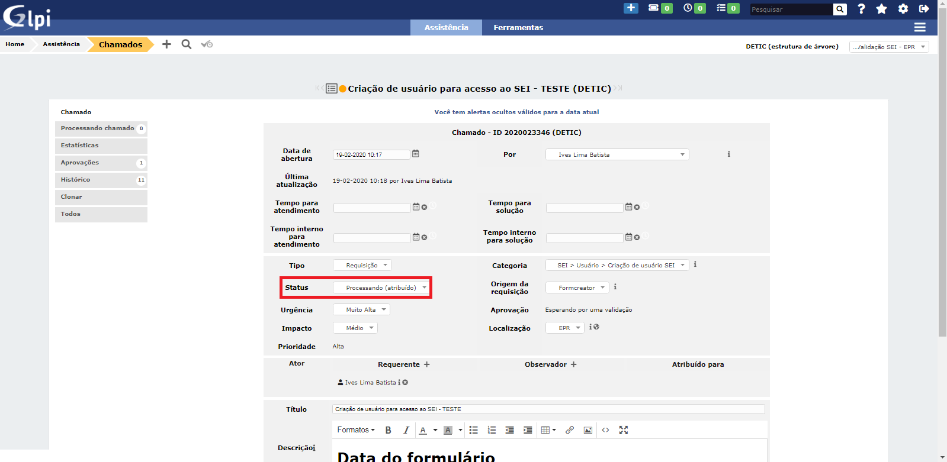Add an Observador with plus icon
947x462 pixels.
[x=573, y=364]
